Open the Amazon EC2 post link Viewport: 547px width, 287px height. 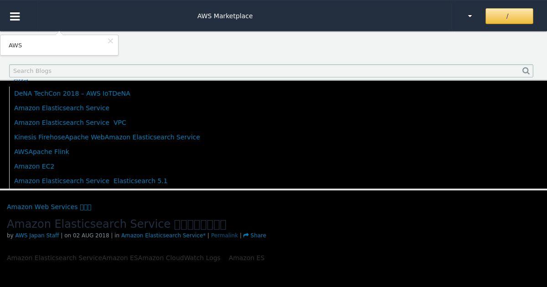(34, 166)
